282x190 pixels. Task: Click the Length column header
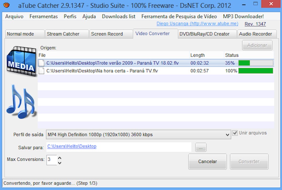pos(207,55)
